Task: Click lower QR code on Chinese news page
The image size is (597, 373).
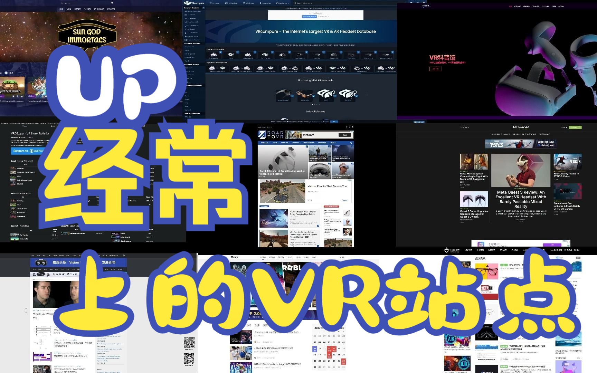Action: click(189, 358)
